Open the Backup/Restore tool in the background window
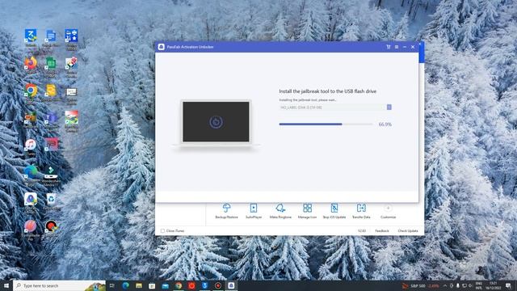This screenshot has width=517, height=291. coord(226,211)
